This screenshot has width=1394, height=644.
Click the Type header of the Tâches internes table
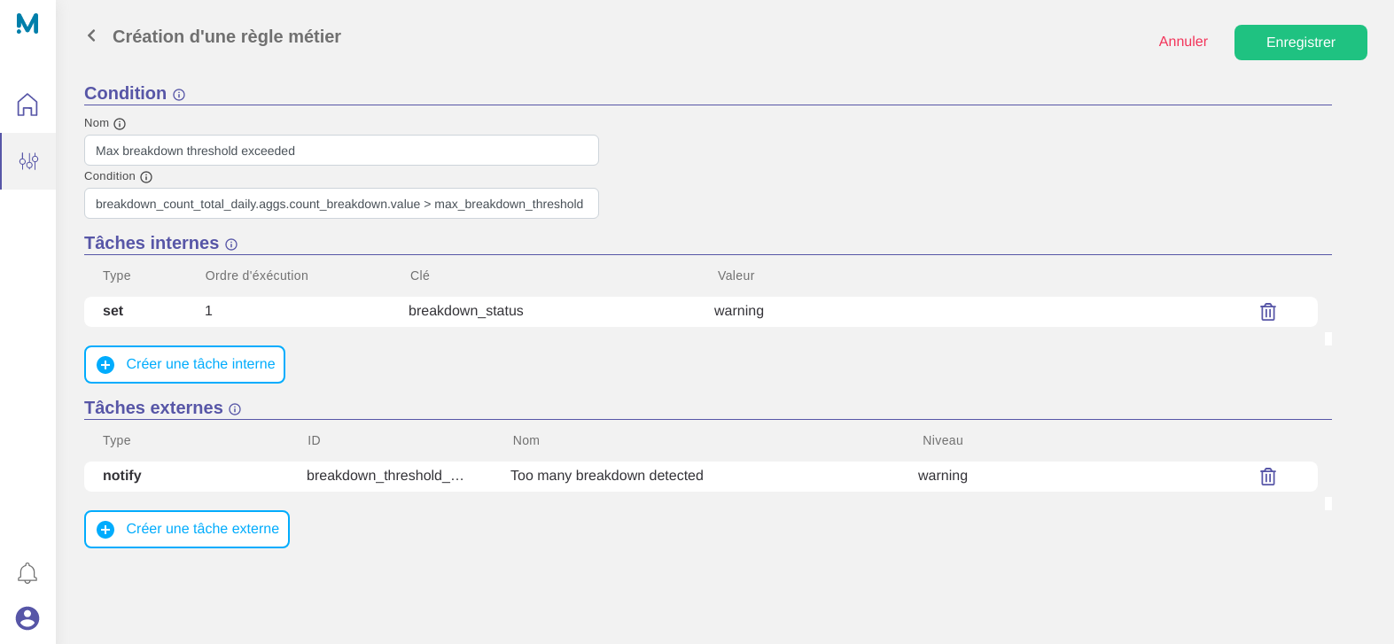tap(116, 275)
